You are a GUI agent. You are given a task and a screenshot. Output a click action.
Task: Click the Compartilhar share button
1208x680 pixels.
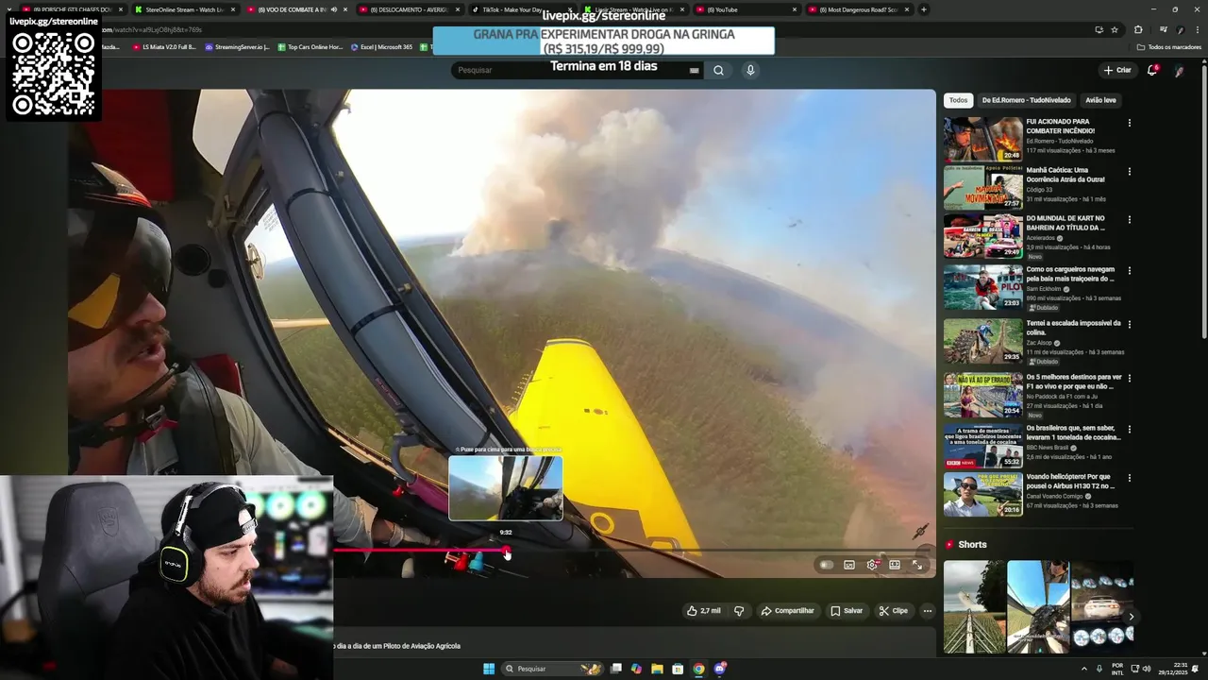tap(787, 611)
